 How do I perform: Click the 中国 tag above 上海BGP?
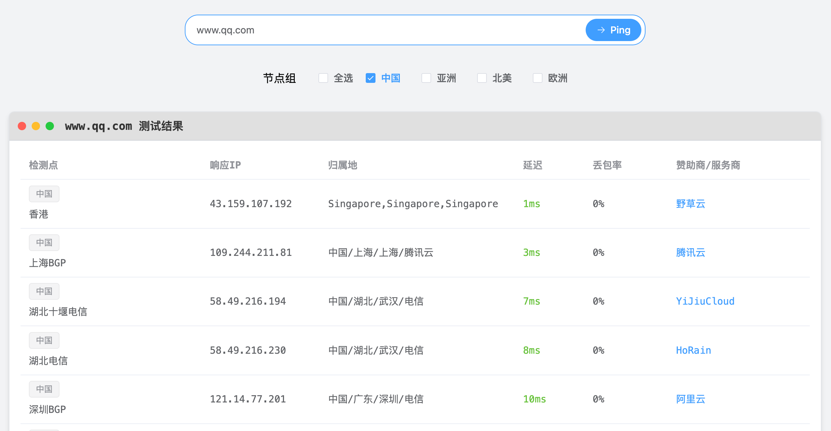coord(44,243)
